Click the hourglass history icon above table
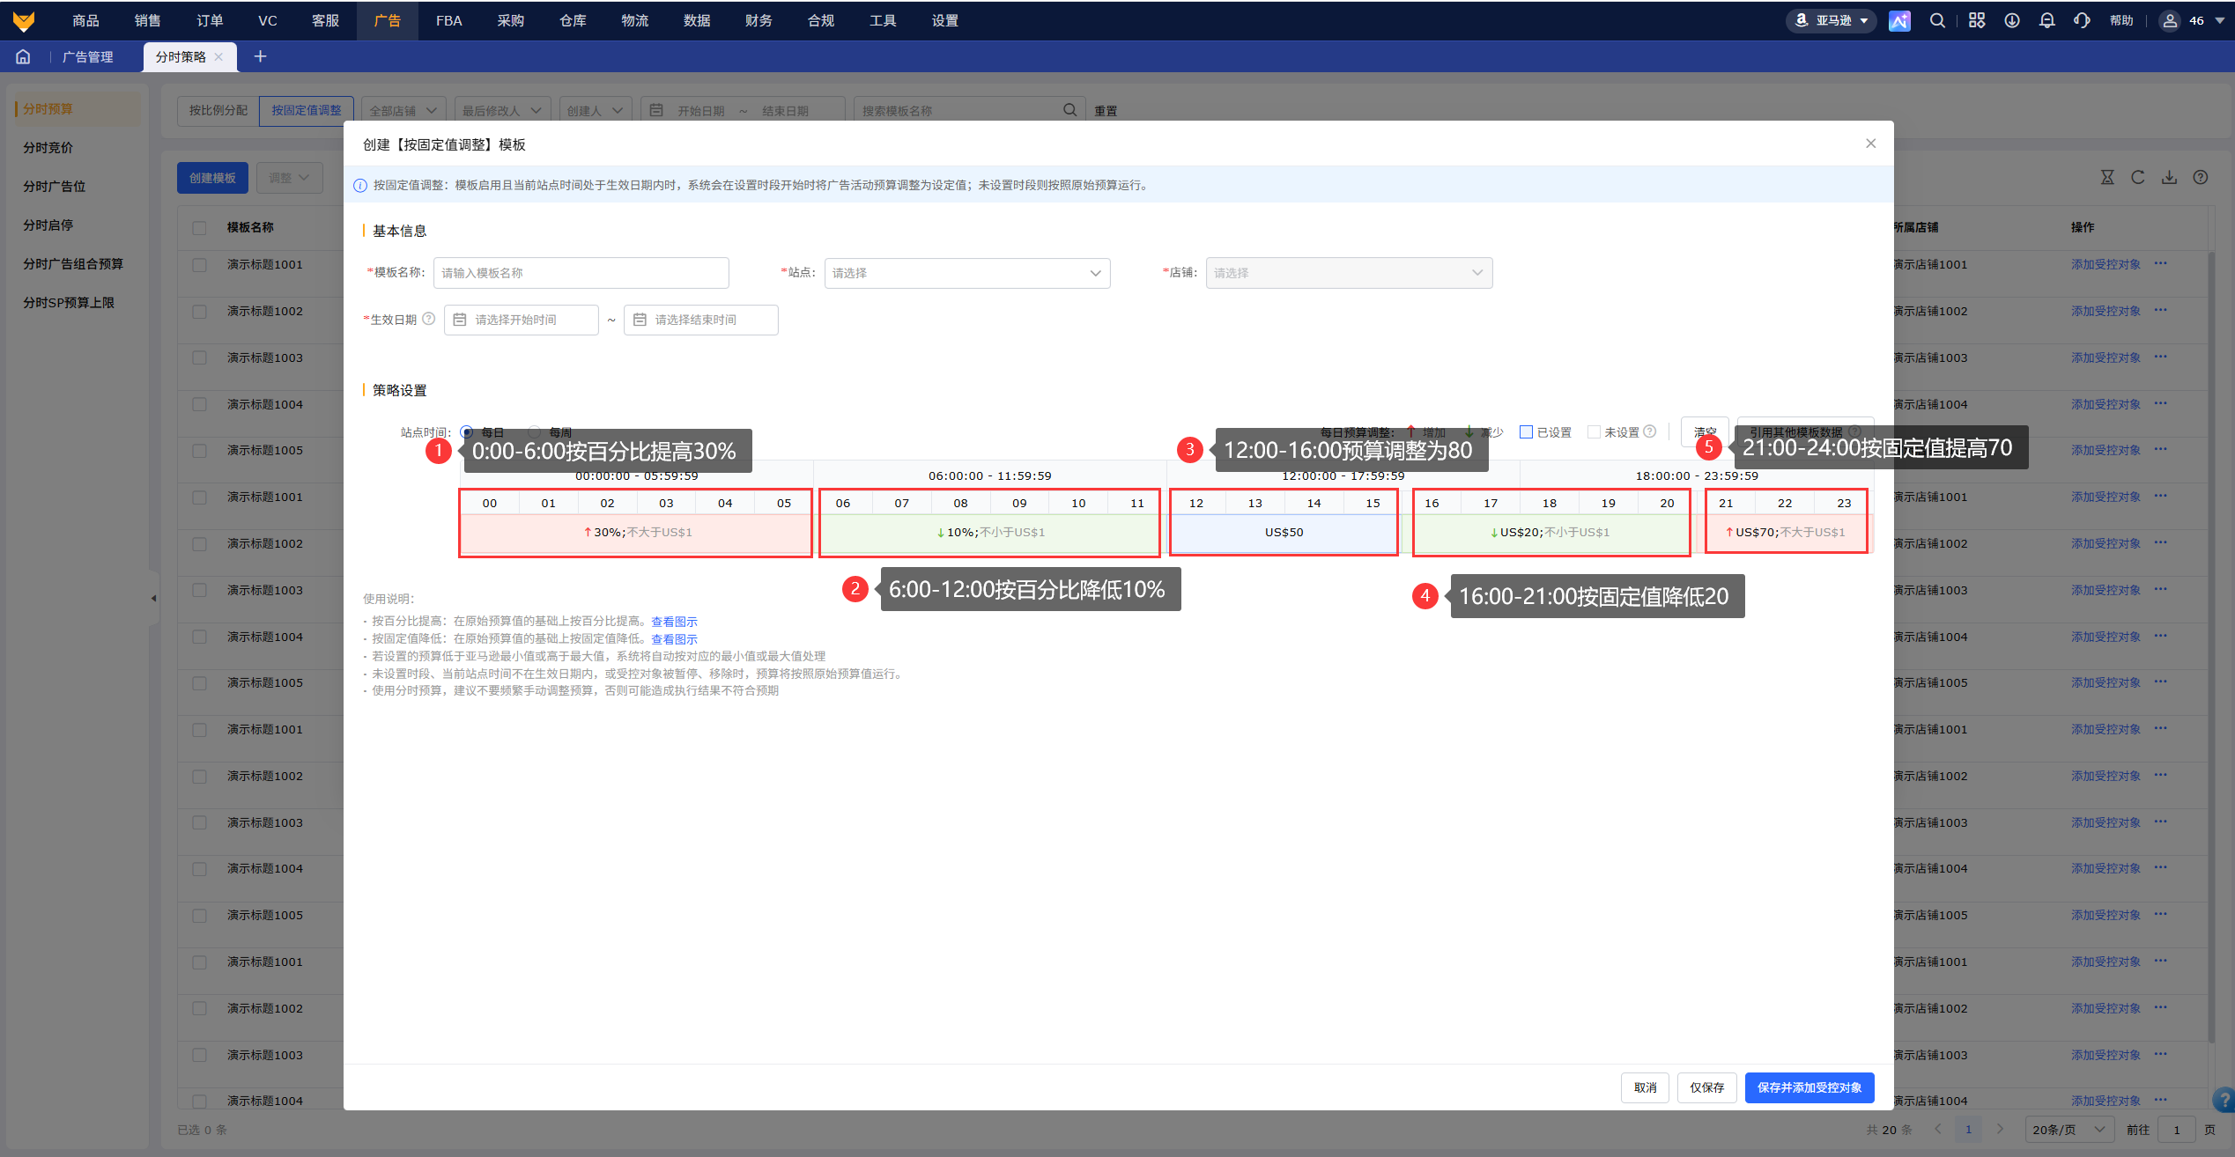 click(2107, 177)
